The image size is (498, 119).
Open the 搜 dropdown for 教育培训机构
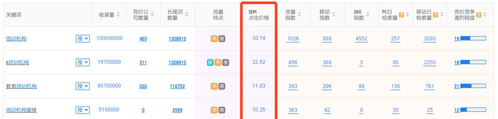click(83, 86)
